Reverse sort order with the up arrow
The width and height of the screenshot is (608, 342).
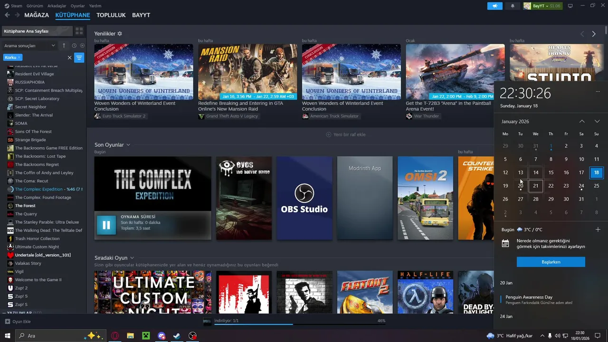(x=64, y=46)
